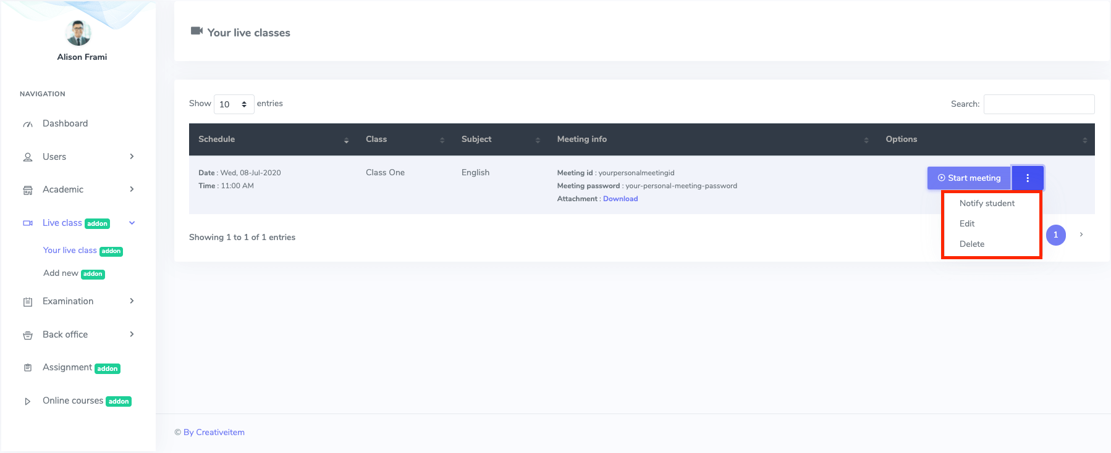
Task: Click the three-dot options icon button
Action: tap(1028, 178)
